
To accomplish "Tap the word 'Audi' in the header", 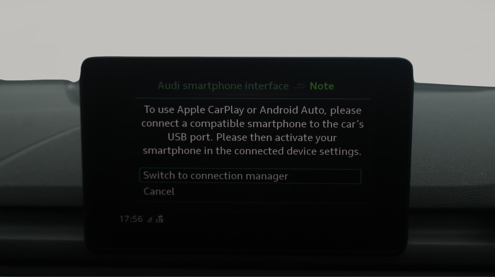I will point(168,86).
